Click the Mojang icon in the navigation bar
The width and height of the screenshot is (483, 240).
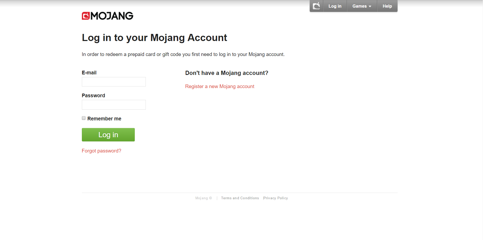[316, 6]
